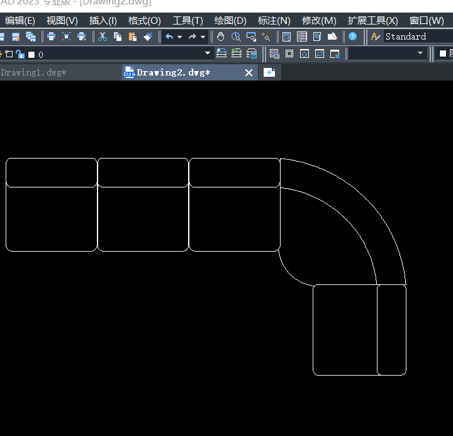The image size is (453, 436).
Task: Click the Publish/Batch plot printer icon
Action: (82, 36)
